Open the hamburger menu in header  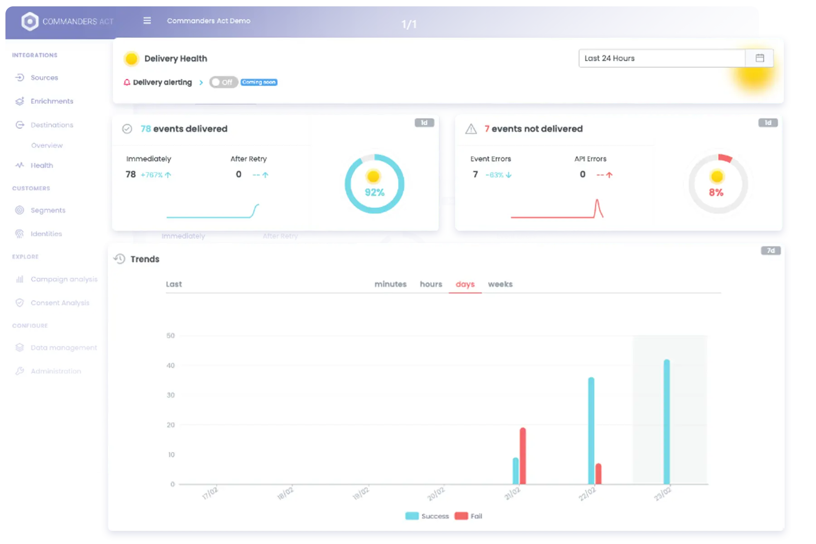click(x=147, y=21)
